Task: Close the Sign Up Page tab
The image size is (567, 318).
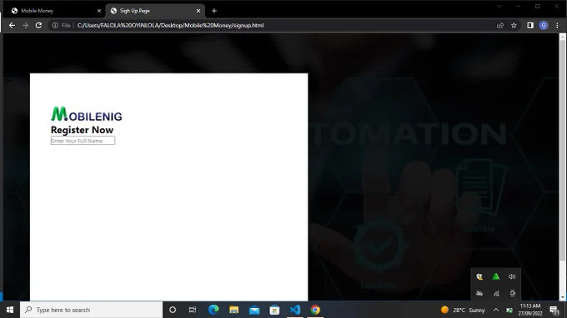Action: click(198, 11)
